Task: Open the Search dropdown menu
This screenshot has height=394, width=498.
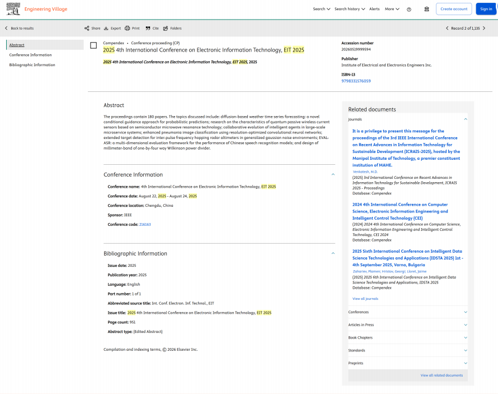Action: [x=321, y=9]
